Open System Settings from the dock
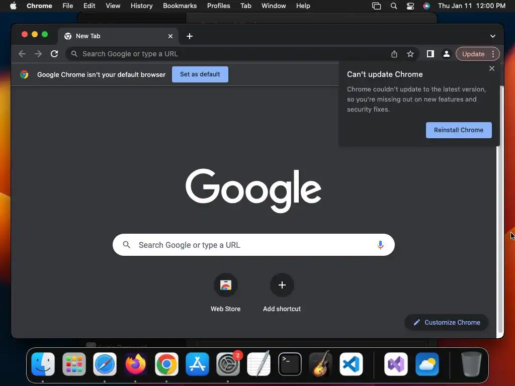The width and height of the screenshot is (515, 386). (x=228, y=364)
